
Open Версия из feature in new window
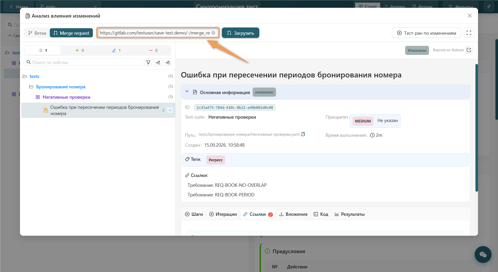click(469, 50)
